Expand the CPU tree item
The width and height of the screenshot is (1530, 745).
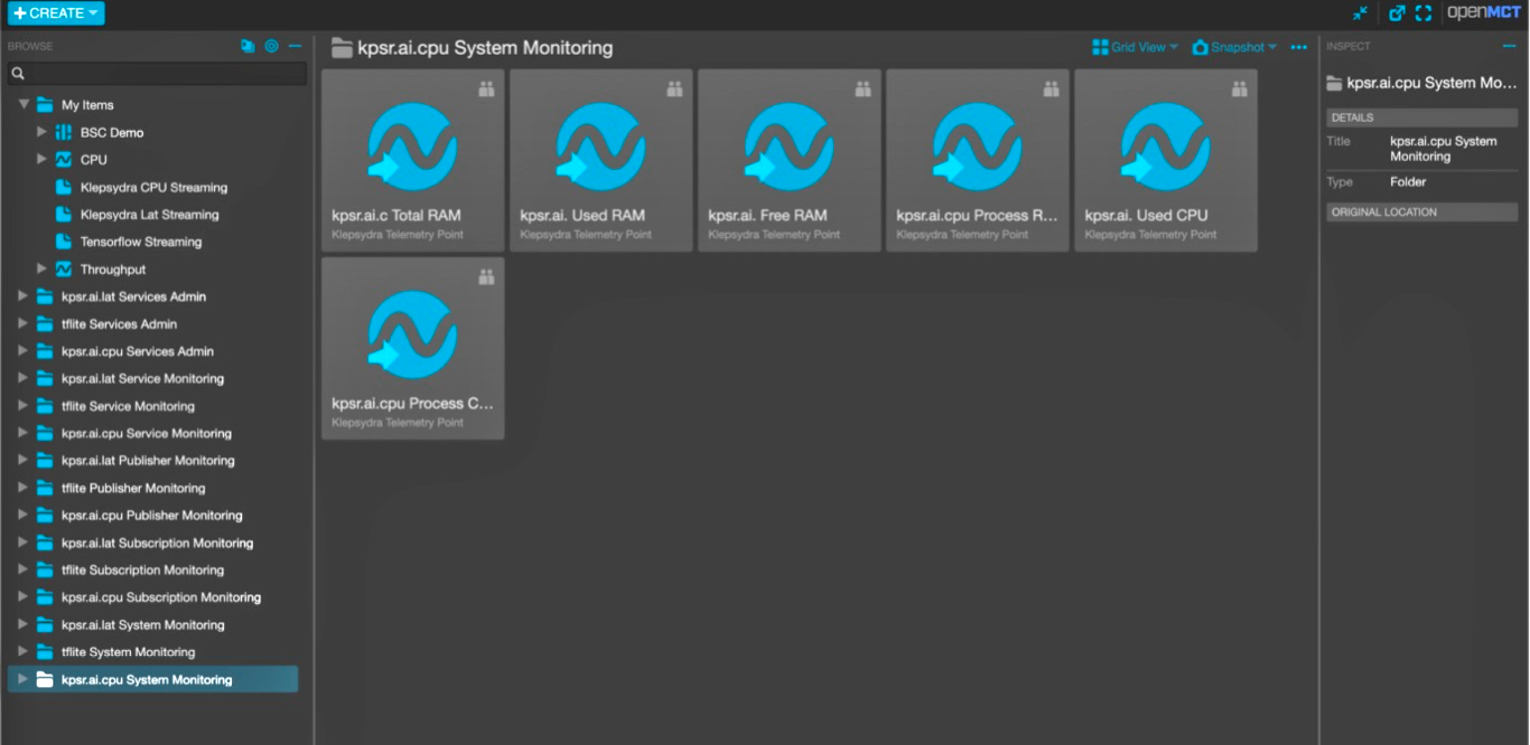[41, 159]
